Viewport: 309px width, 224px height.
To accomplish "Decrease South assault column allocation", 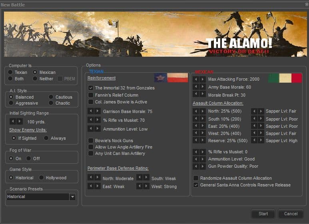I will pyautogui.click(x=196, y=119).
